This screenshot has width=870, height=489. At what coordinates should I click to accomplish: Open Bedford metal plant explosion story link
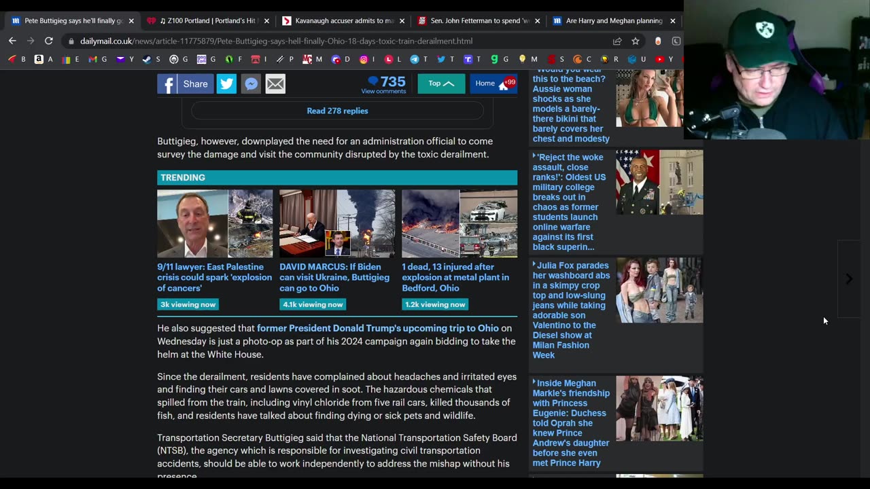pos(455,277)
